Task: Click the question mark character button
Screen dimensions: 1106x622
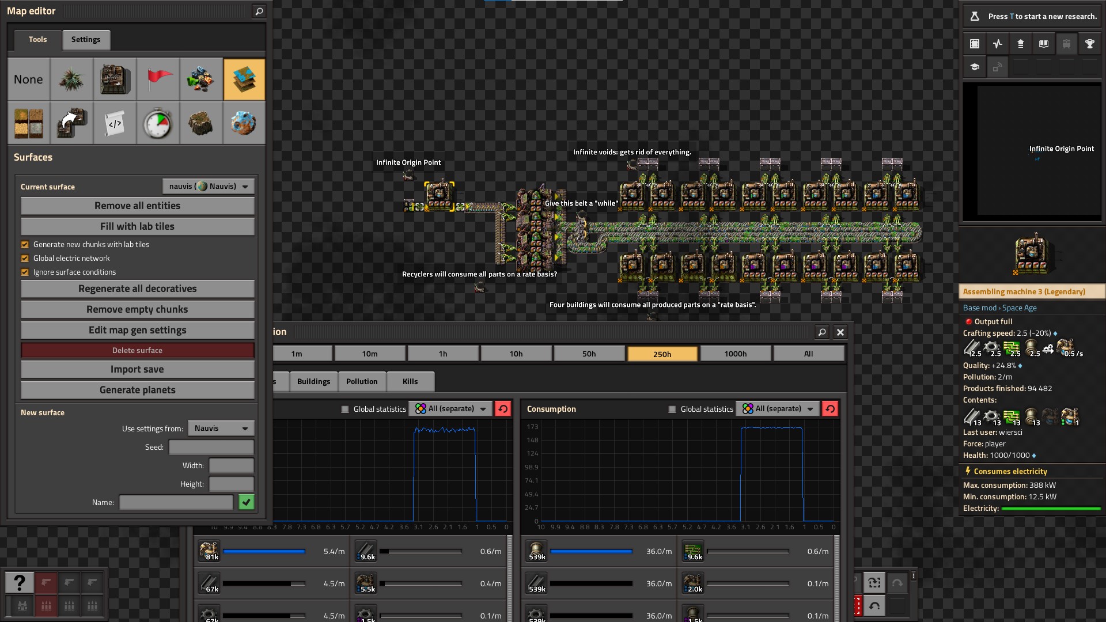Action: [19, 583]
